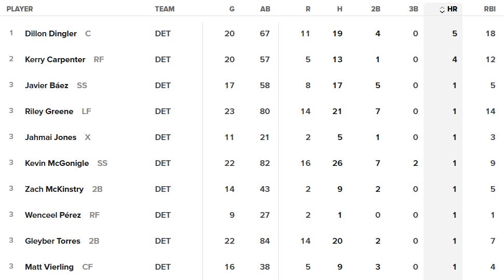Open Gleyber Torres player profile
Image resolution: width=504 pixels, height=280 pixels.
tap(52, 241)
